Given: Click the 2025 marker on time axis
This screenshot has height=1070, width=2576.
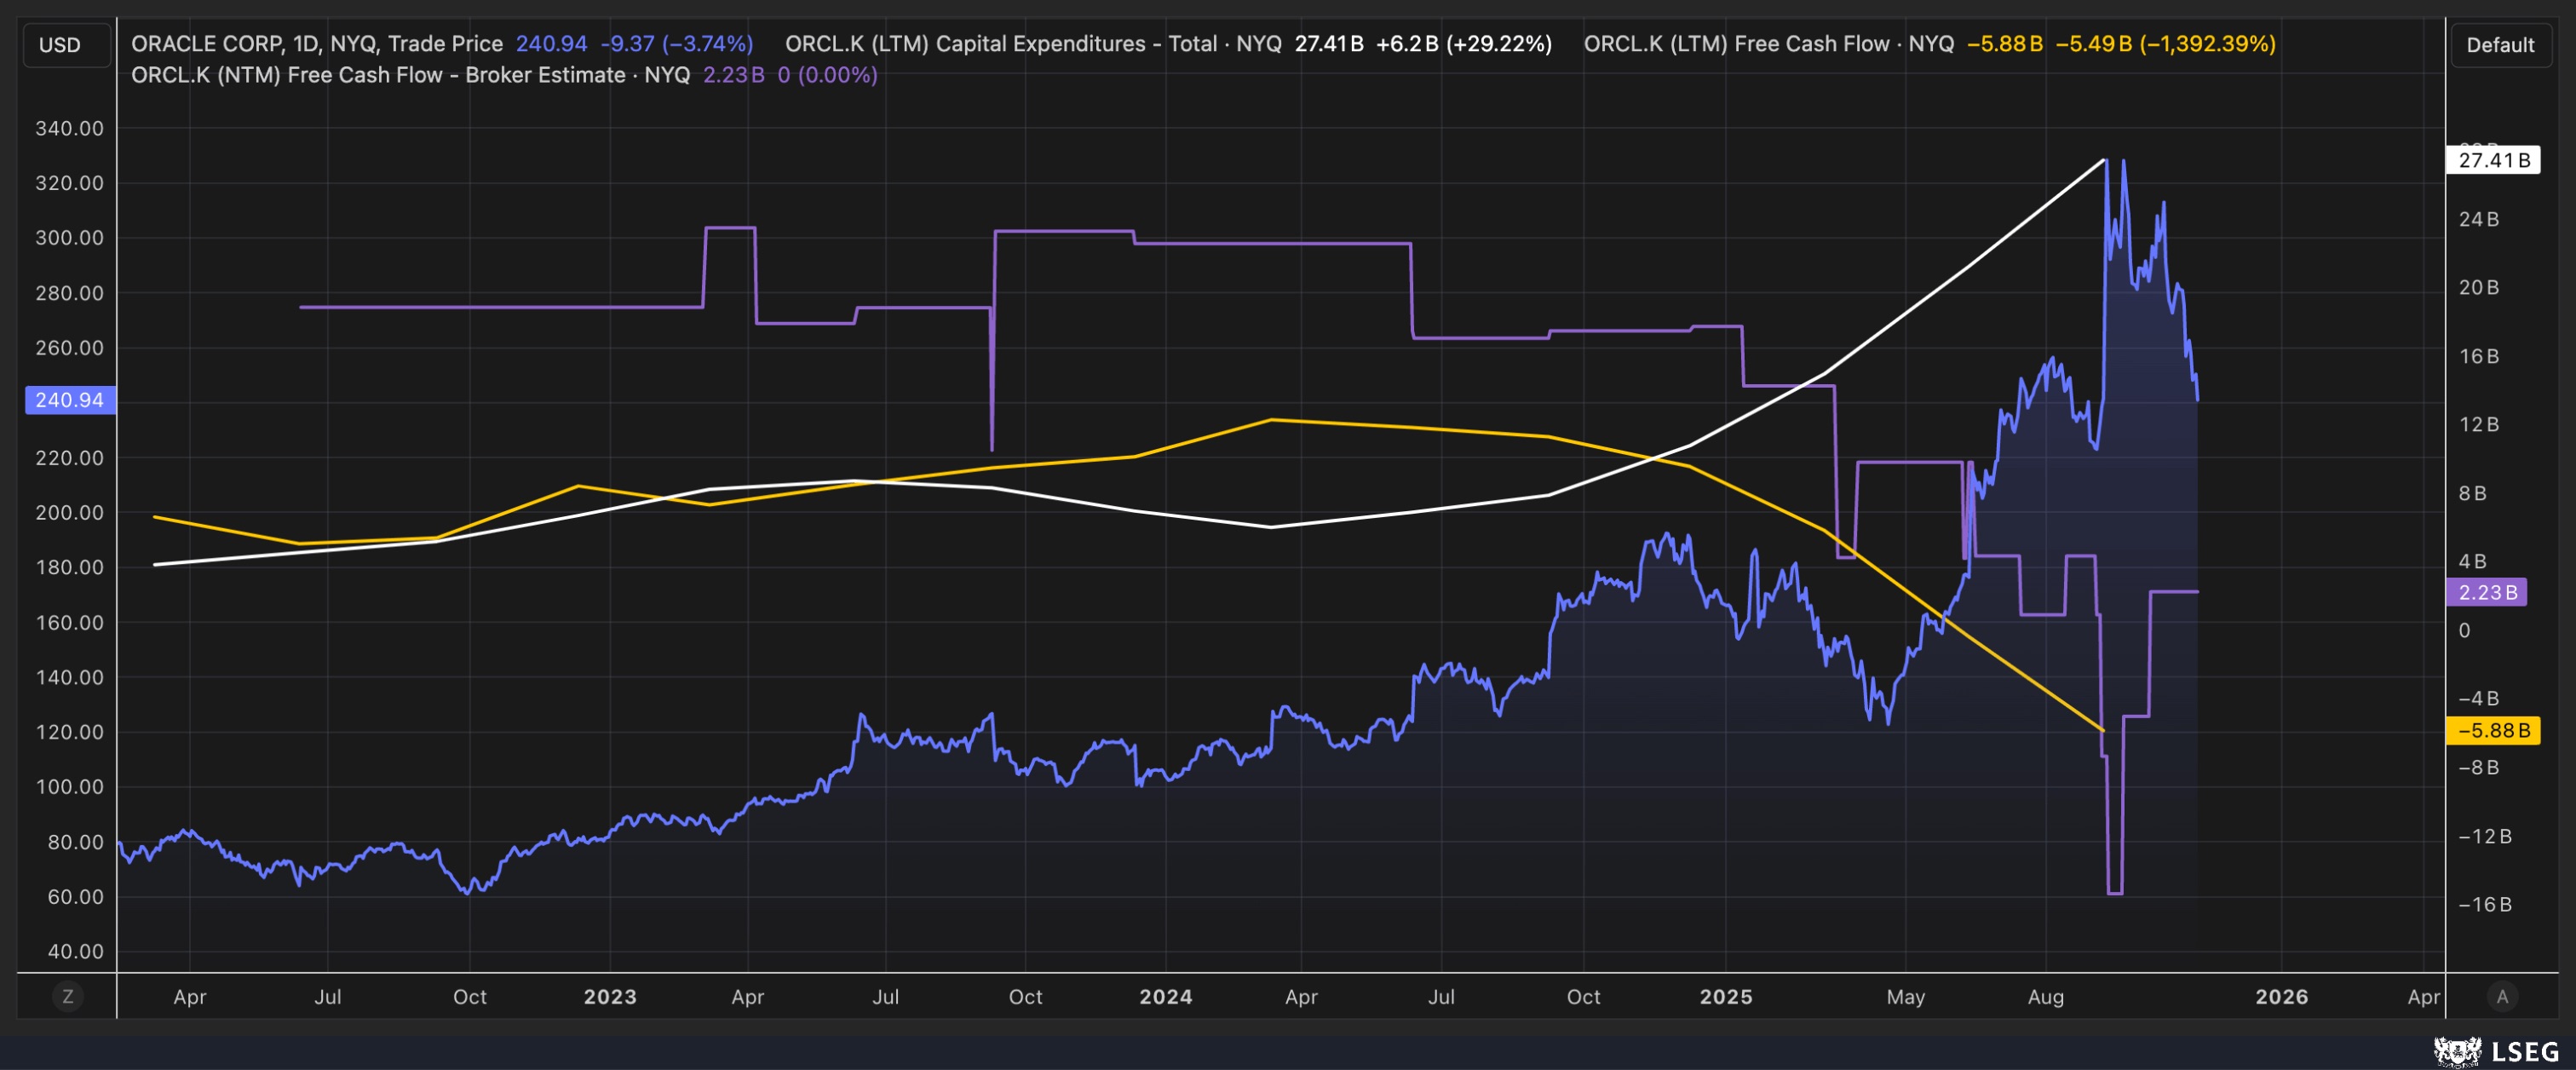Looking at the screenshot, I should pyautogui.click(x=1725, y=996).
